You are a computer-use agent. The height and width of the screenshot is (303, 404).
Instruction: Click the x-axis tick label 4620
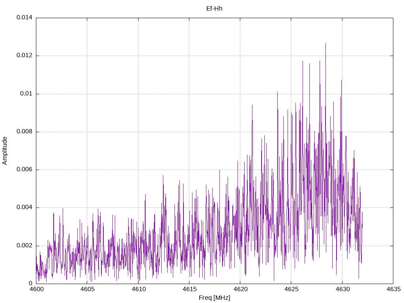(x=240, y=289)
